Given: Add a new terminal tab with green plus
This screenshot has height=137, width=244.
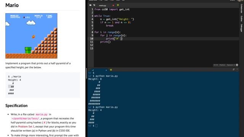Looking at the screenshot, I should (111, 70).
